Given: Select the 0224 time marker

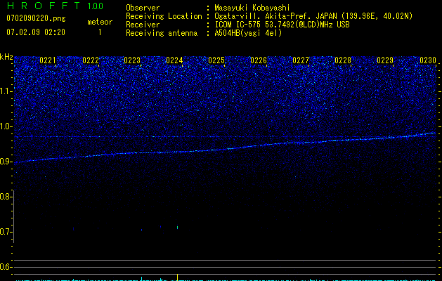Looking at the screenshot, I should tap(174, 61).
